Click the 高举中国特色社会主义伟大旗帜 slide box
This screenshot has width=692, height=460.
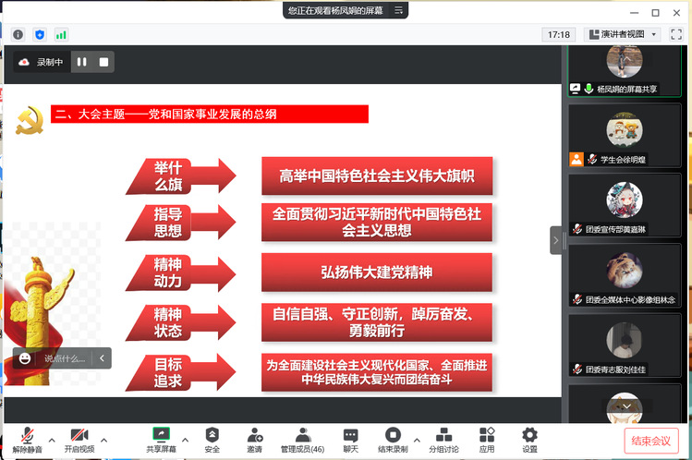tap(377, 176)
